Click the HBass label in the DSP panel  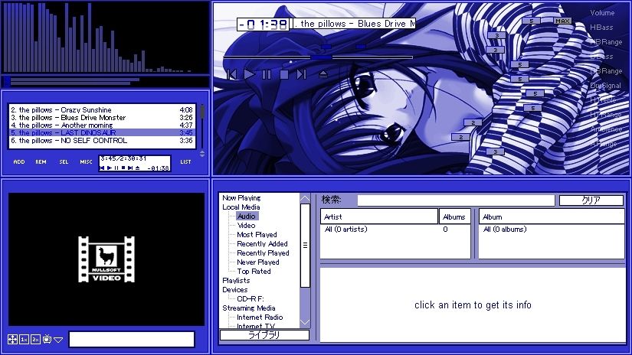pyautogui.click(x=601, y=28)
